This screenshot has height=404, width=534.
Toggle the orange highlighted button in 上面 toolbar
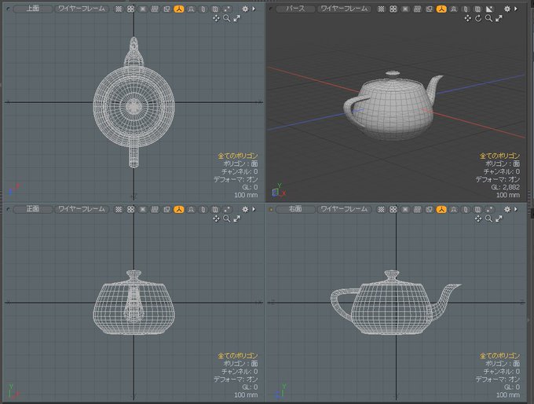coord(179,9)
